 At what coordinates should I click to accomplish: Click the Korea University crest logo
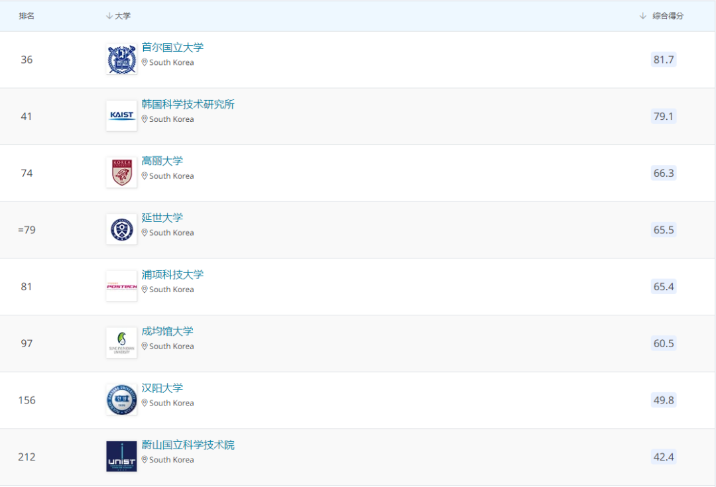click(121, 172)
